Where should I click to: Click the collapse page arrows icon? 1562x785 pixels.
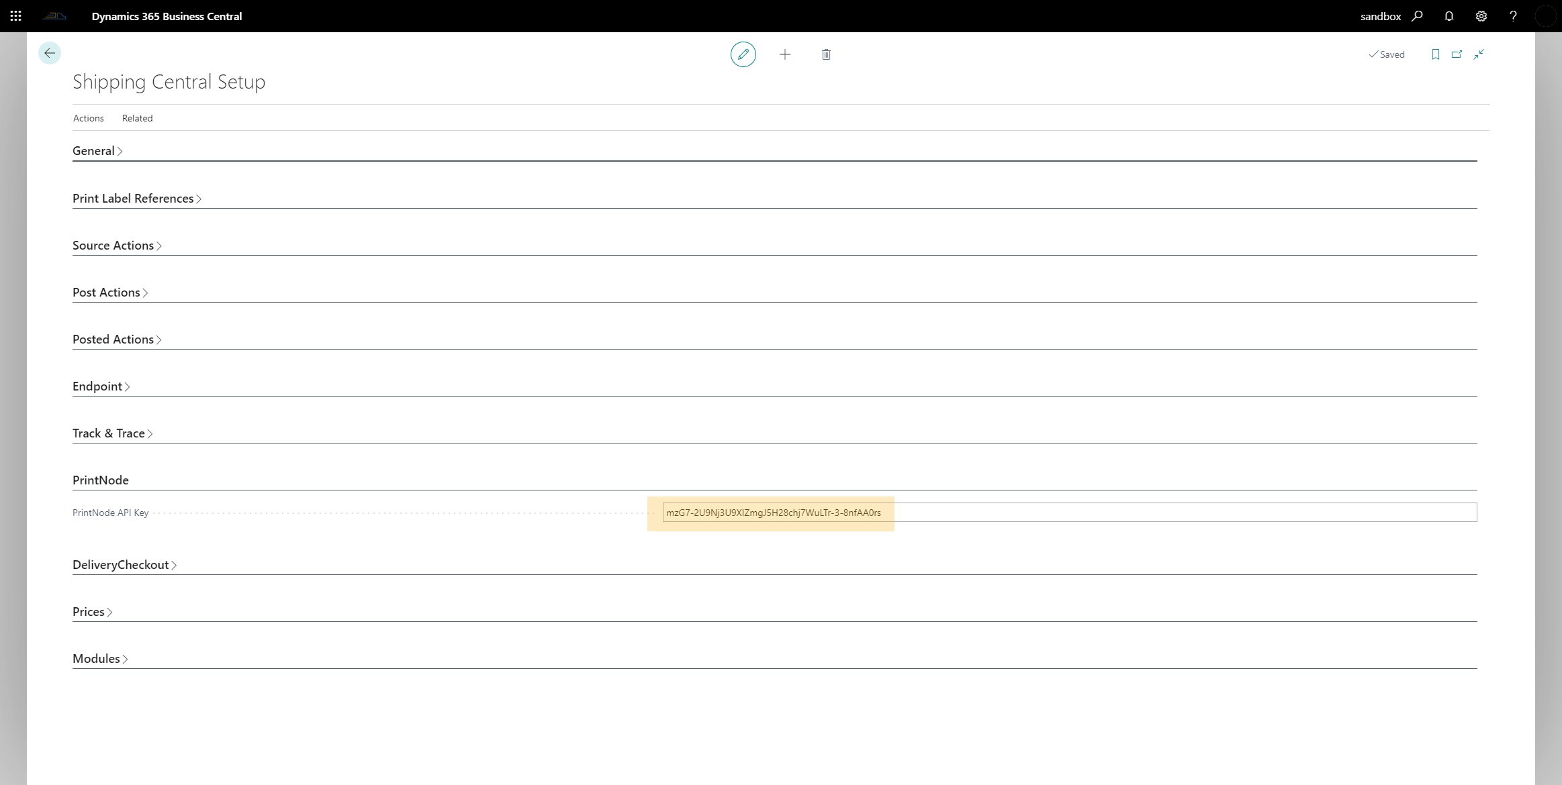(x=1479, y=54)
